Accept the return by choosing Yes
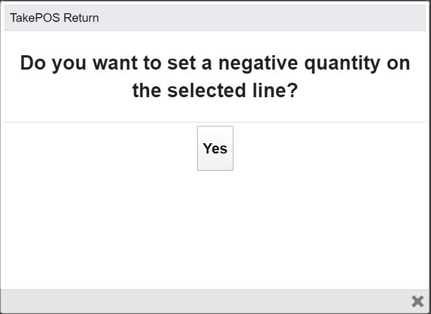Screen dimensions: 431x314 (215, 148)
